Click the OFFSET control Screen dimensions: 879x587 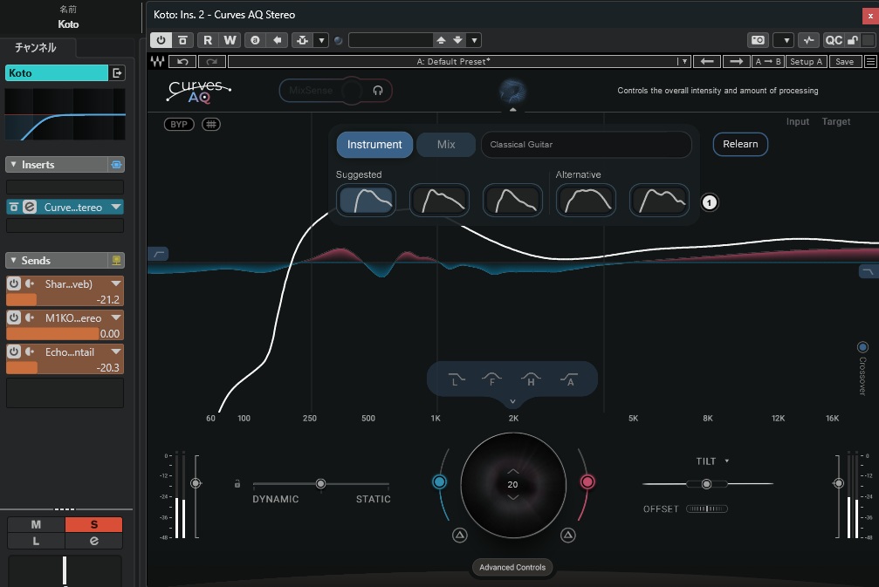707,509
